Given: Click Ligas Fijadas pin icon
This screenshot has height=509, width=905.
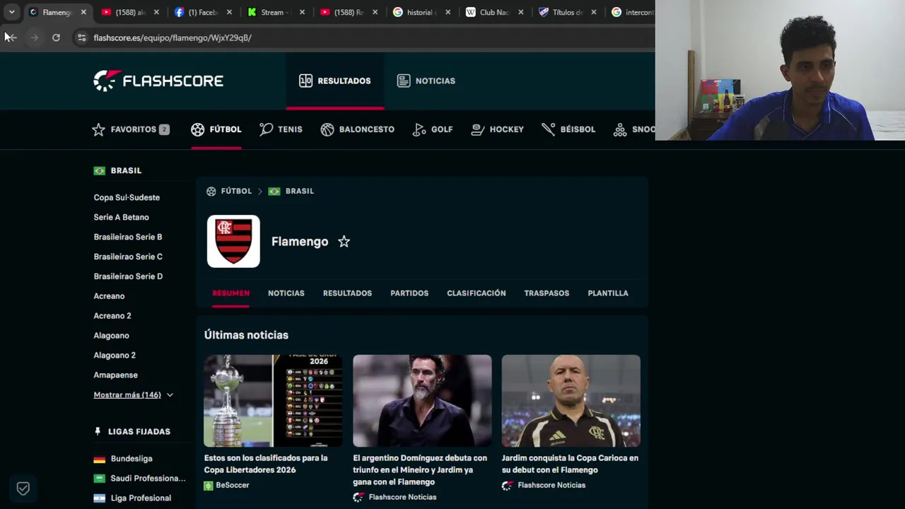Looking at the screenshot, I should tap(98, 431).
